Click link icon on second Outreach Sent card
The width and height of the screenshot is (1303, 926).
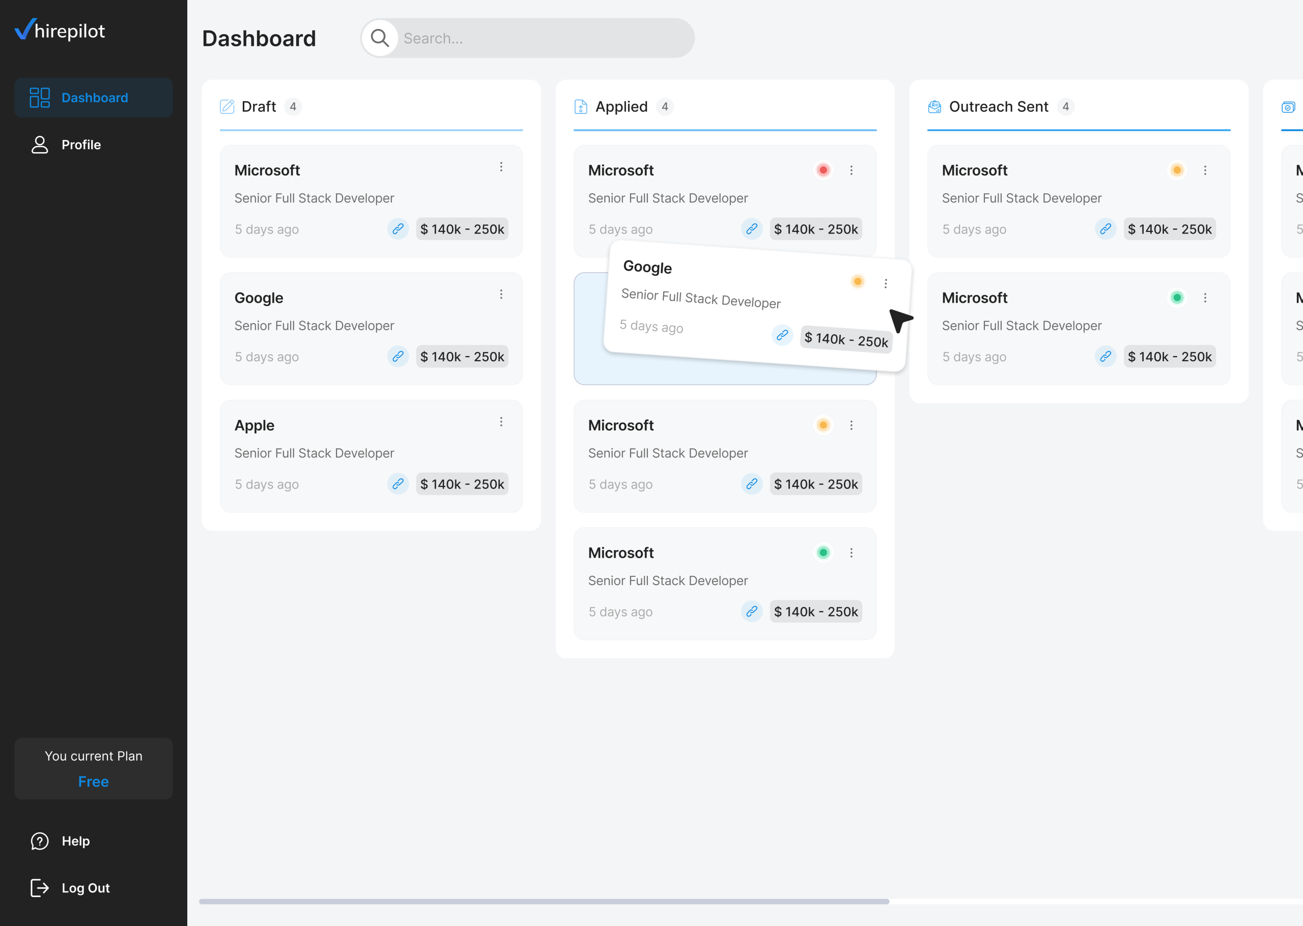(1105, 356)
